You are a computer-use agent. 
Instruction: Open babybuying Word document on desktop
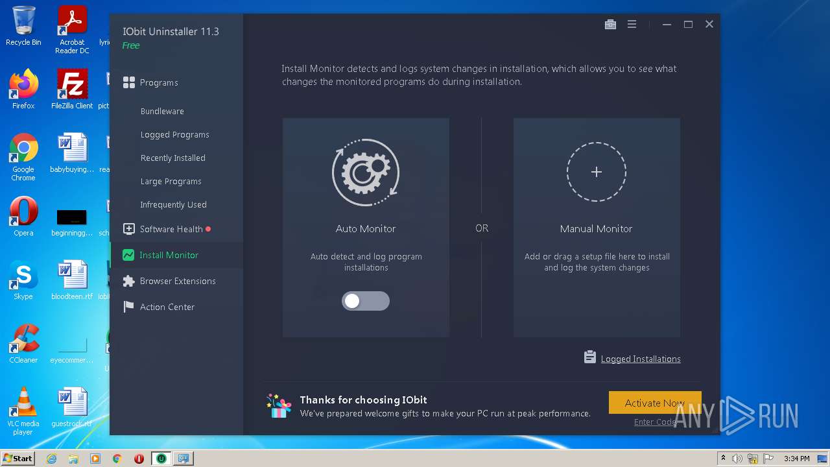72,153
